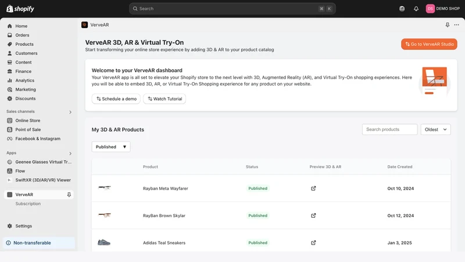Click the Status column header
The width and height of the screenshot is (465, 262).
click(252, 167)
